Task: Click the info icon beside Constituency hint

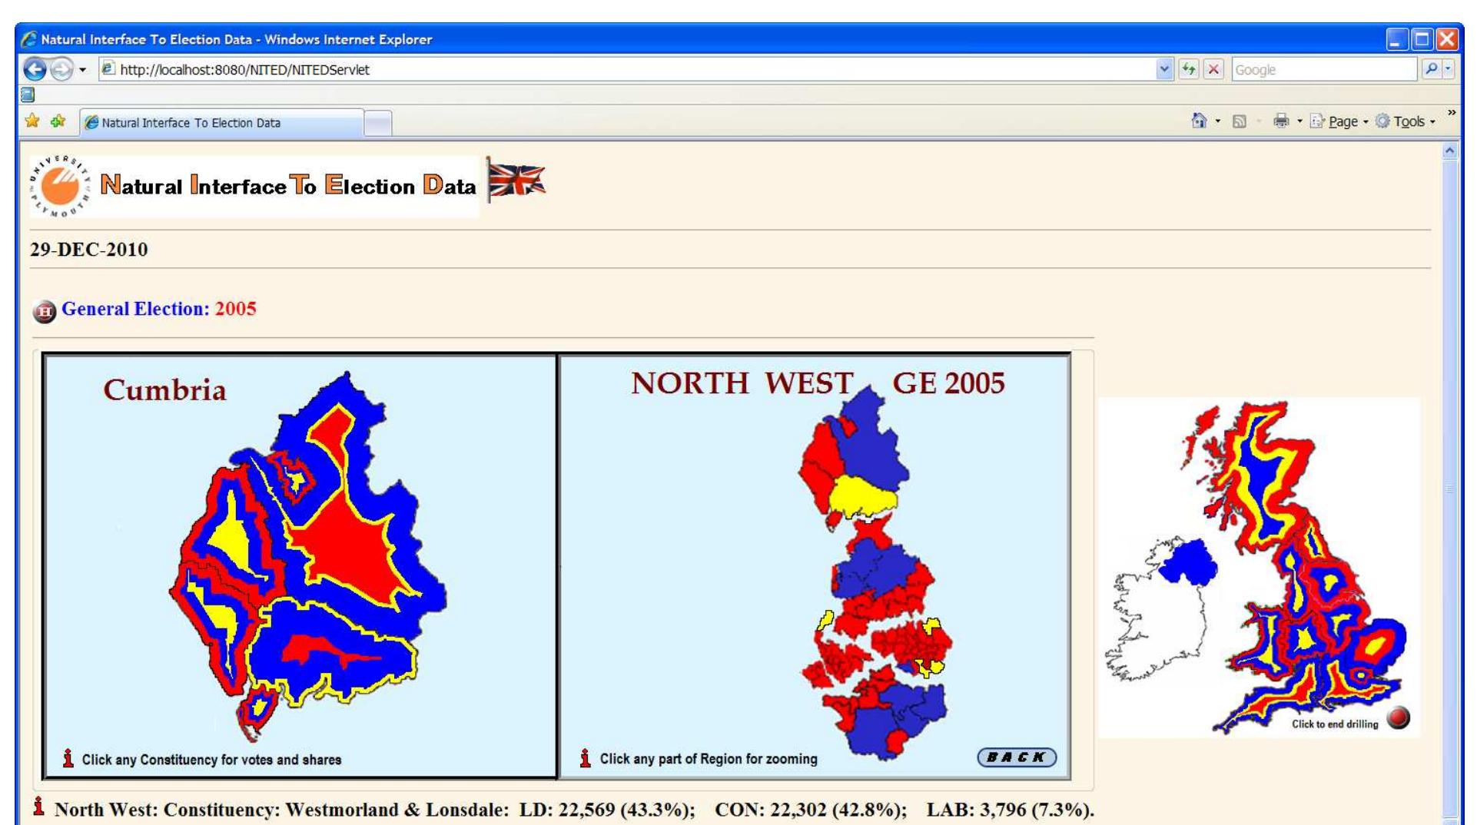Action: point(68,759)
